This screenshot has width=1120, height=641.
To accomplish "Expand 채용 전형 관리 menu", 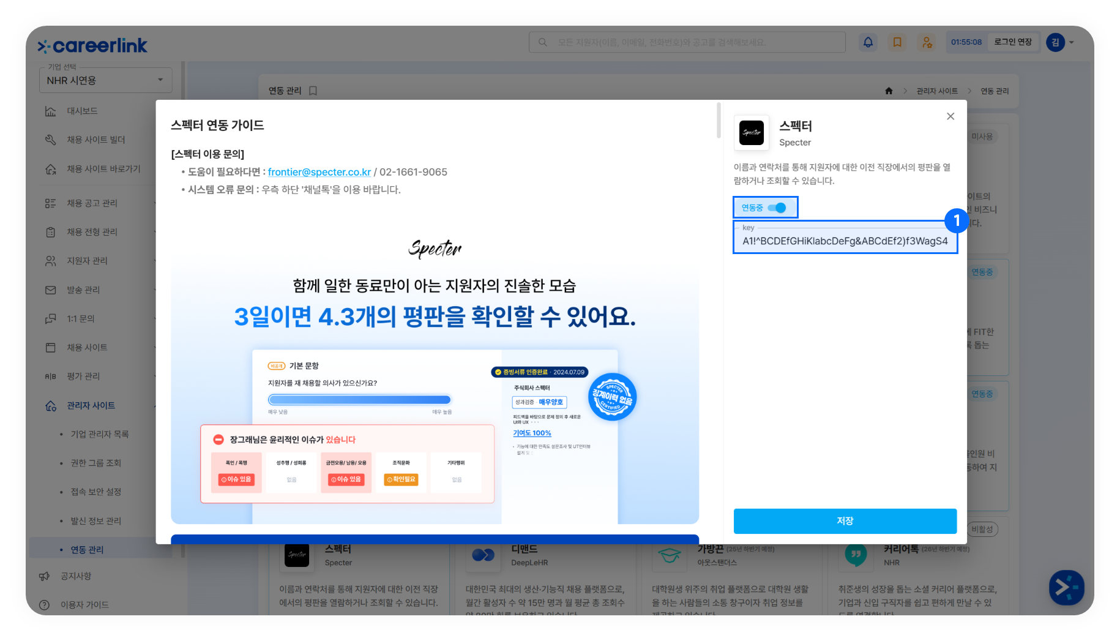I will click(x=92, y=232).
